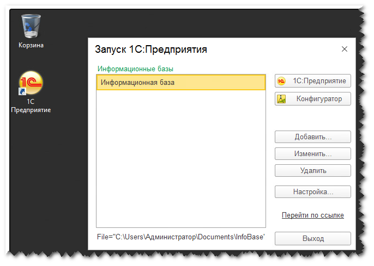Click the Выход button
This screenshot has width=374, height=266.
point(313,238)
